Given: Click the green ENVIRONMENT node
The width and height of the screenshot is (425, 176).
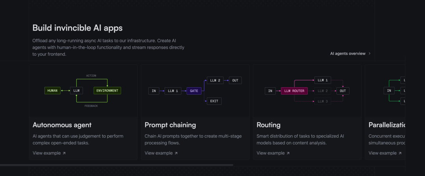Looking at the screenshot, I should 107,91.
